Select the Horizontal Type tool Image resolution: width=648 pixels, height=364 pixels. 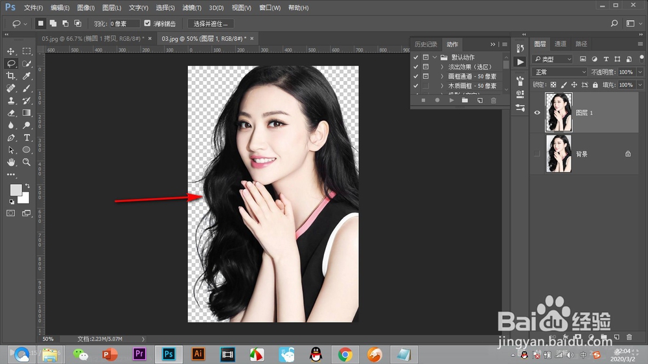coord(27,137)
